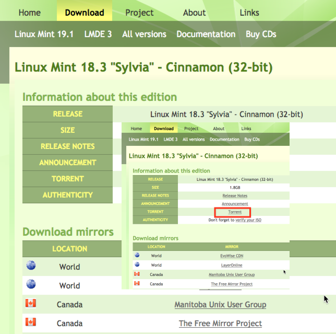Click Linux Mint 19.1 in the small inset
The image size is (336, 334).
143,140
